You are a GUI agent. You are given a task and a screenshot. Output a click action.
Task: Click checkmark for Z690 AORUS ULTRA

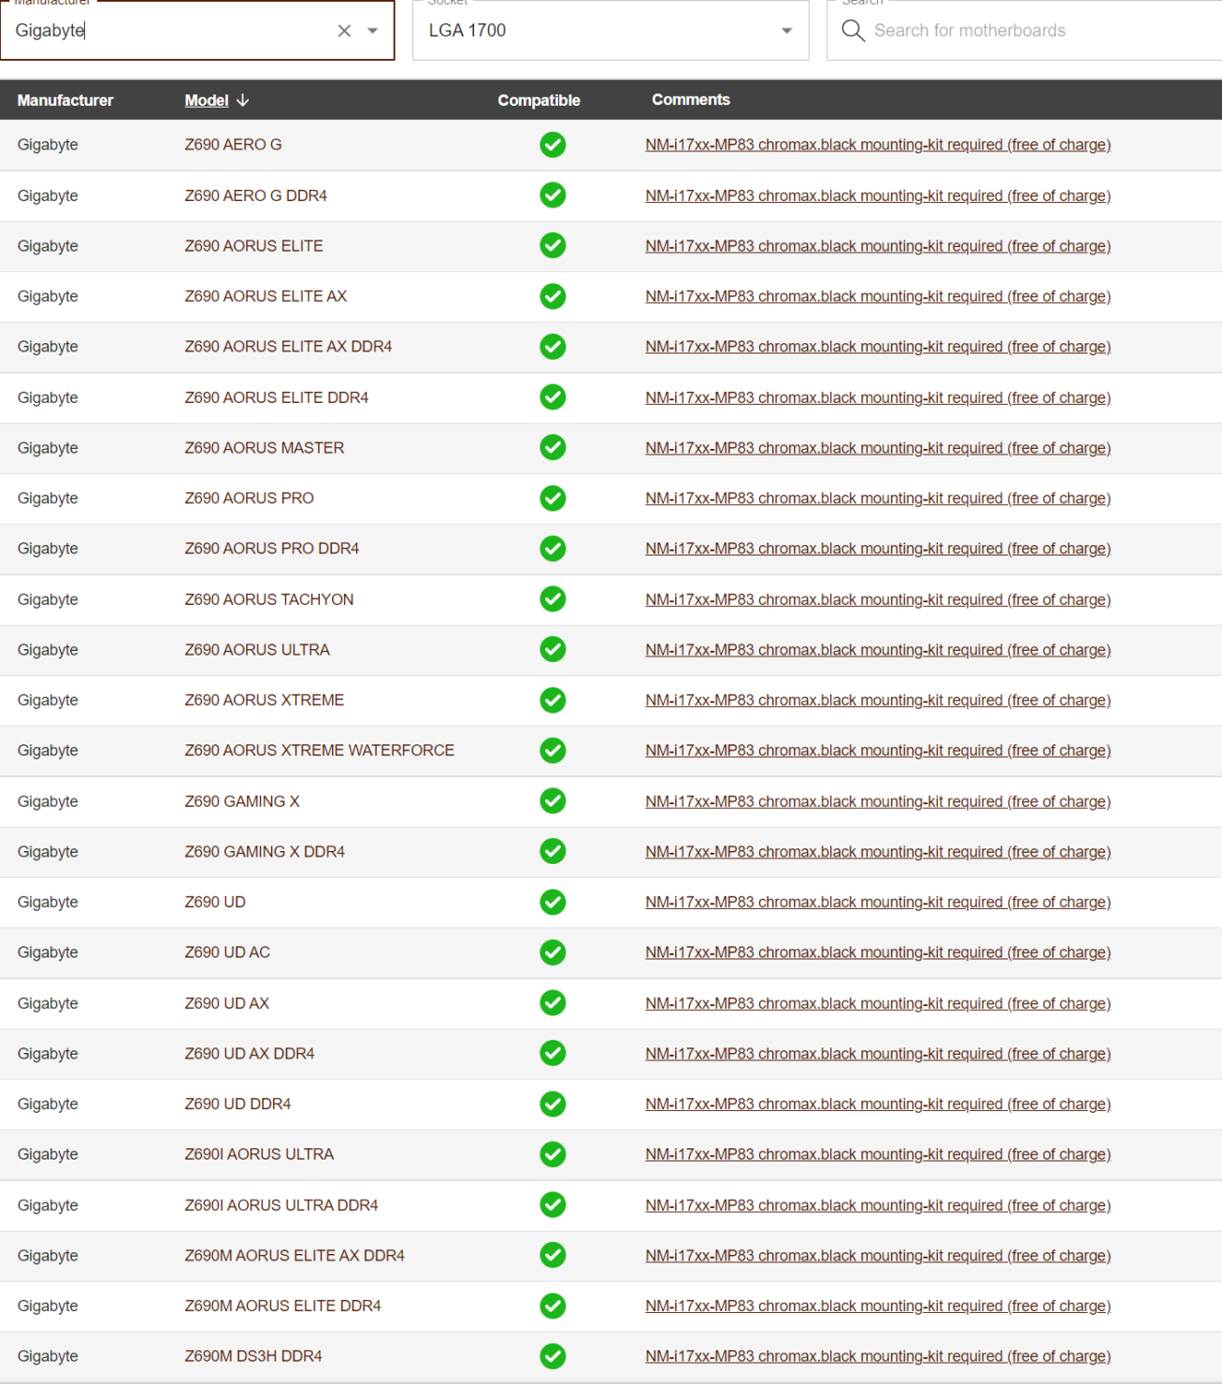553,650
